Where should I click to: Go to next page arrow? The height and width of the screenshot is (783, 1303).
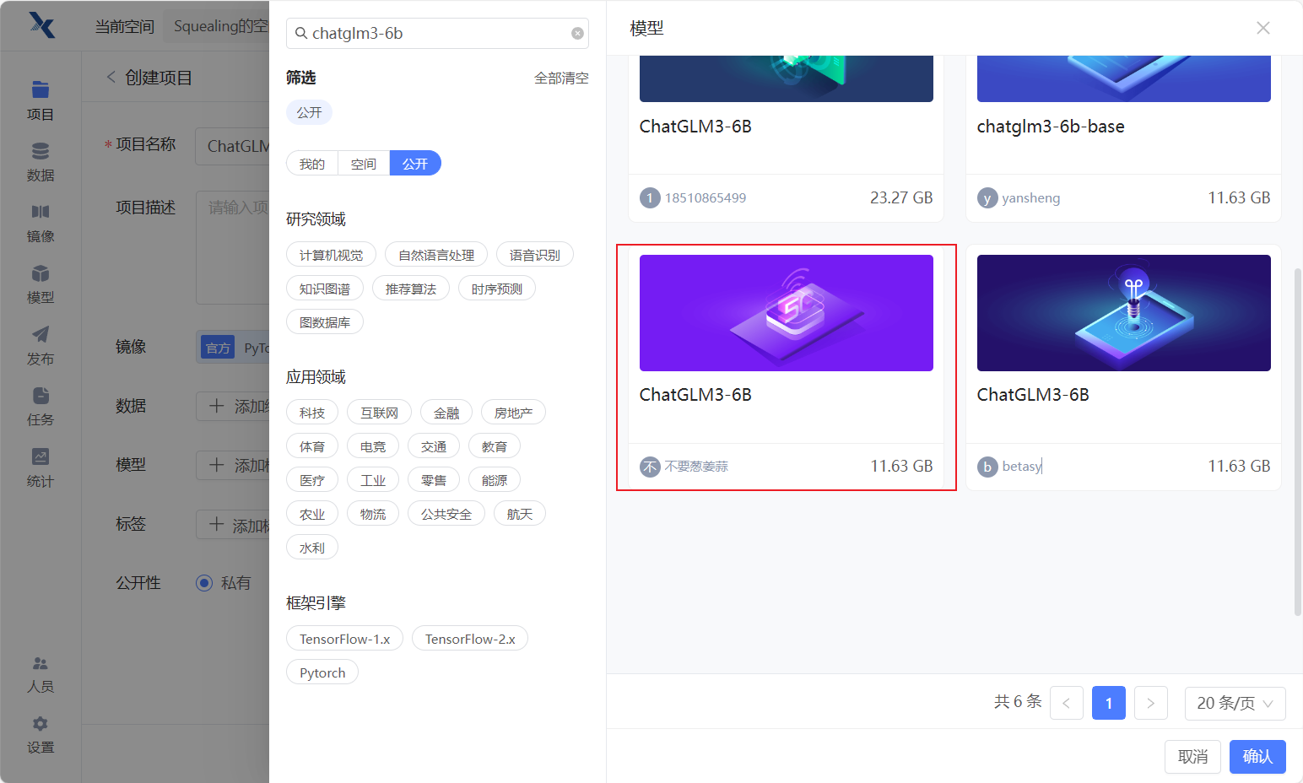pyautogui.click(x=1150, y=703)
